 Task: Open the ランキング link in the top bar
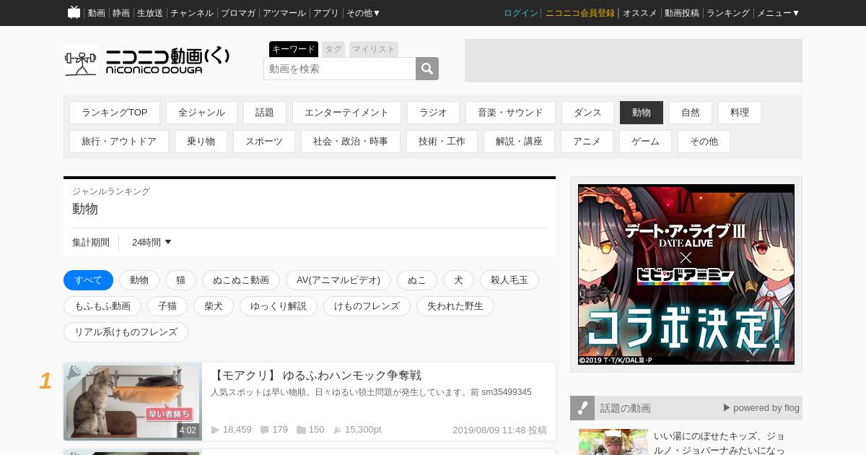pos(728,13)
